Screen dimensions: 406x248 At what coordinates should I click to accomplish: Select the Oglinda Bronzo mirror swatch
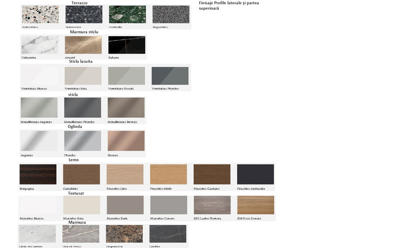[x=126, y=141]
